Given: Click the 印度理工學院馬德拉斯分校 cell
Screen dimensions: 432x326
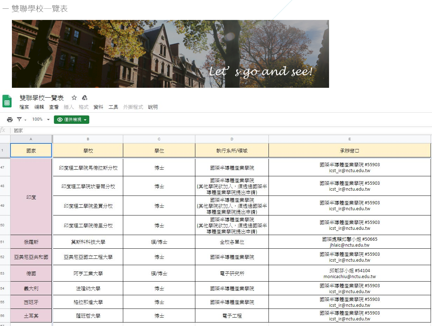Looking at the screenshot, I should coord(88,168).
